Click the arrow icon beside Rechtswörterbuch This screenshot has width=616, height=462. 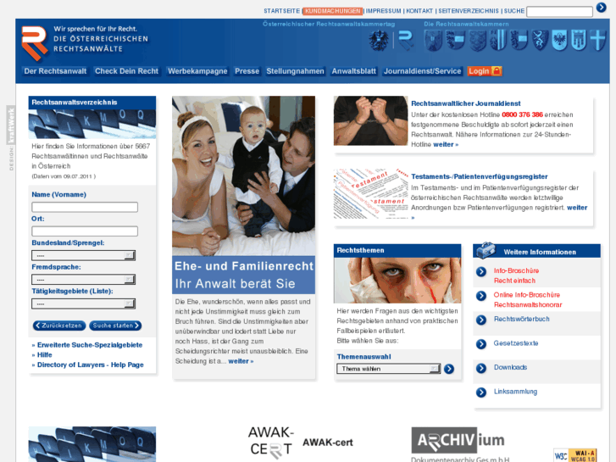pos(481,320)
